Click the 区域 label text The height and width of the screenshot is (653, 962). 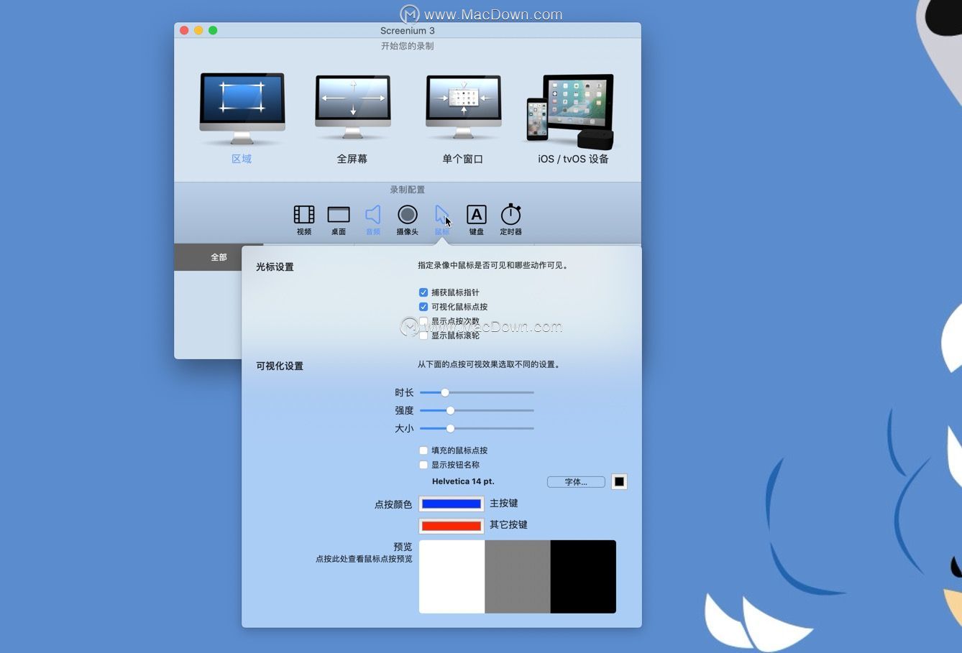(x=242, y=159)
